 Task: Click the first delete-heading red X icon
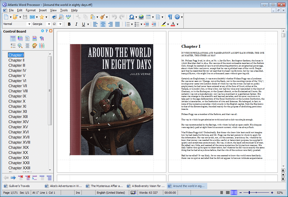point(20,178)
